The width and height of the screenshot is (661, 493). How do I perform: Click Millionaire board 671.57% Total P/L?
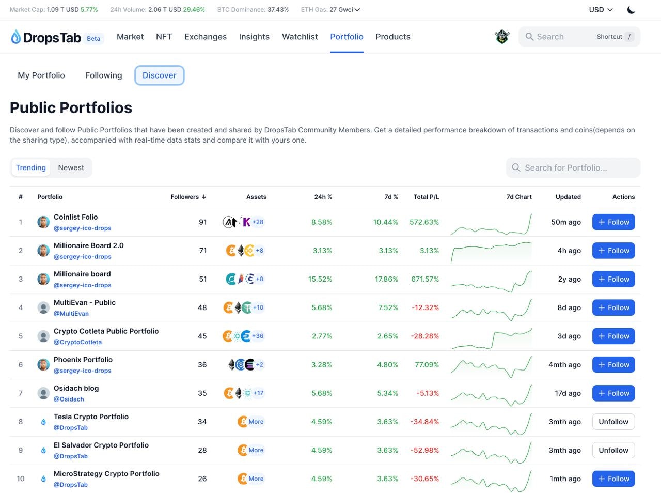coord(425,279)
